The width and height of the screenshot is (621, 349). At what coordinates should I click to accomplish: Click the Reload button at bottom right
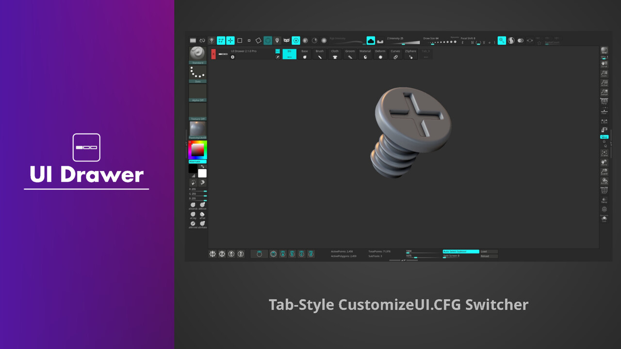(x=485, y=256)
